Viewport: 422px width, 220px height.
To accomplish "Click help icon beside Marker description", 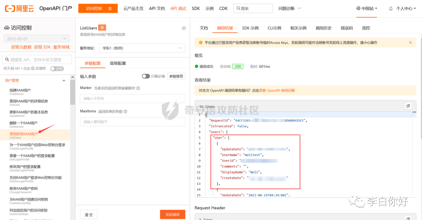I will point(138,88).
